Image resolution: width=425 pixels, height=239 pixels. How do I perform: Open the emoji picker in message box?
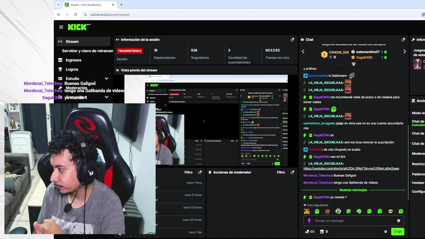point(398,221)
